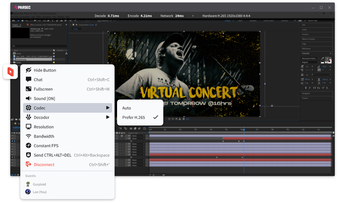This screenshot has height=203, width=338.
Task: Select the After Effects Pen tool
Action: pyautogui.click(x=48, y=21)
